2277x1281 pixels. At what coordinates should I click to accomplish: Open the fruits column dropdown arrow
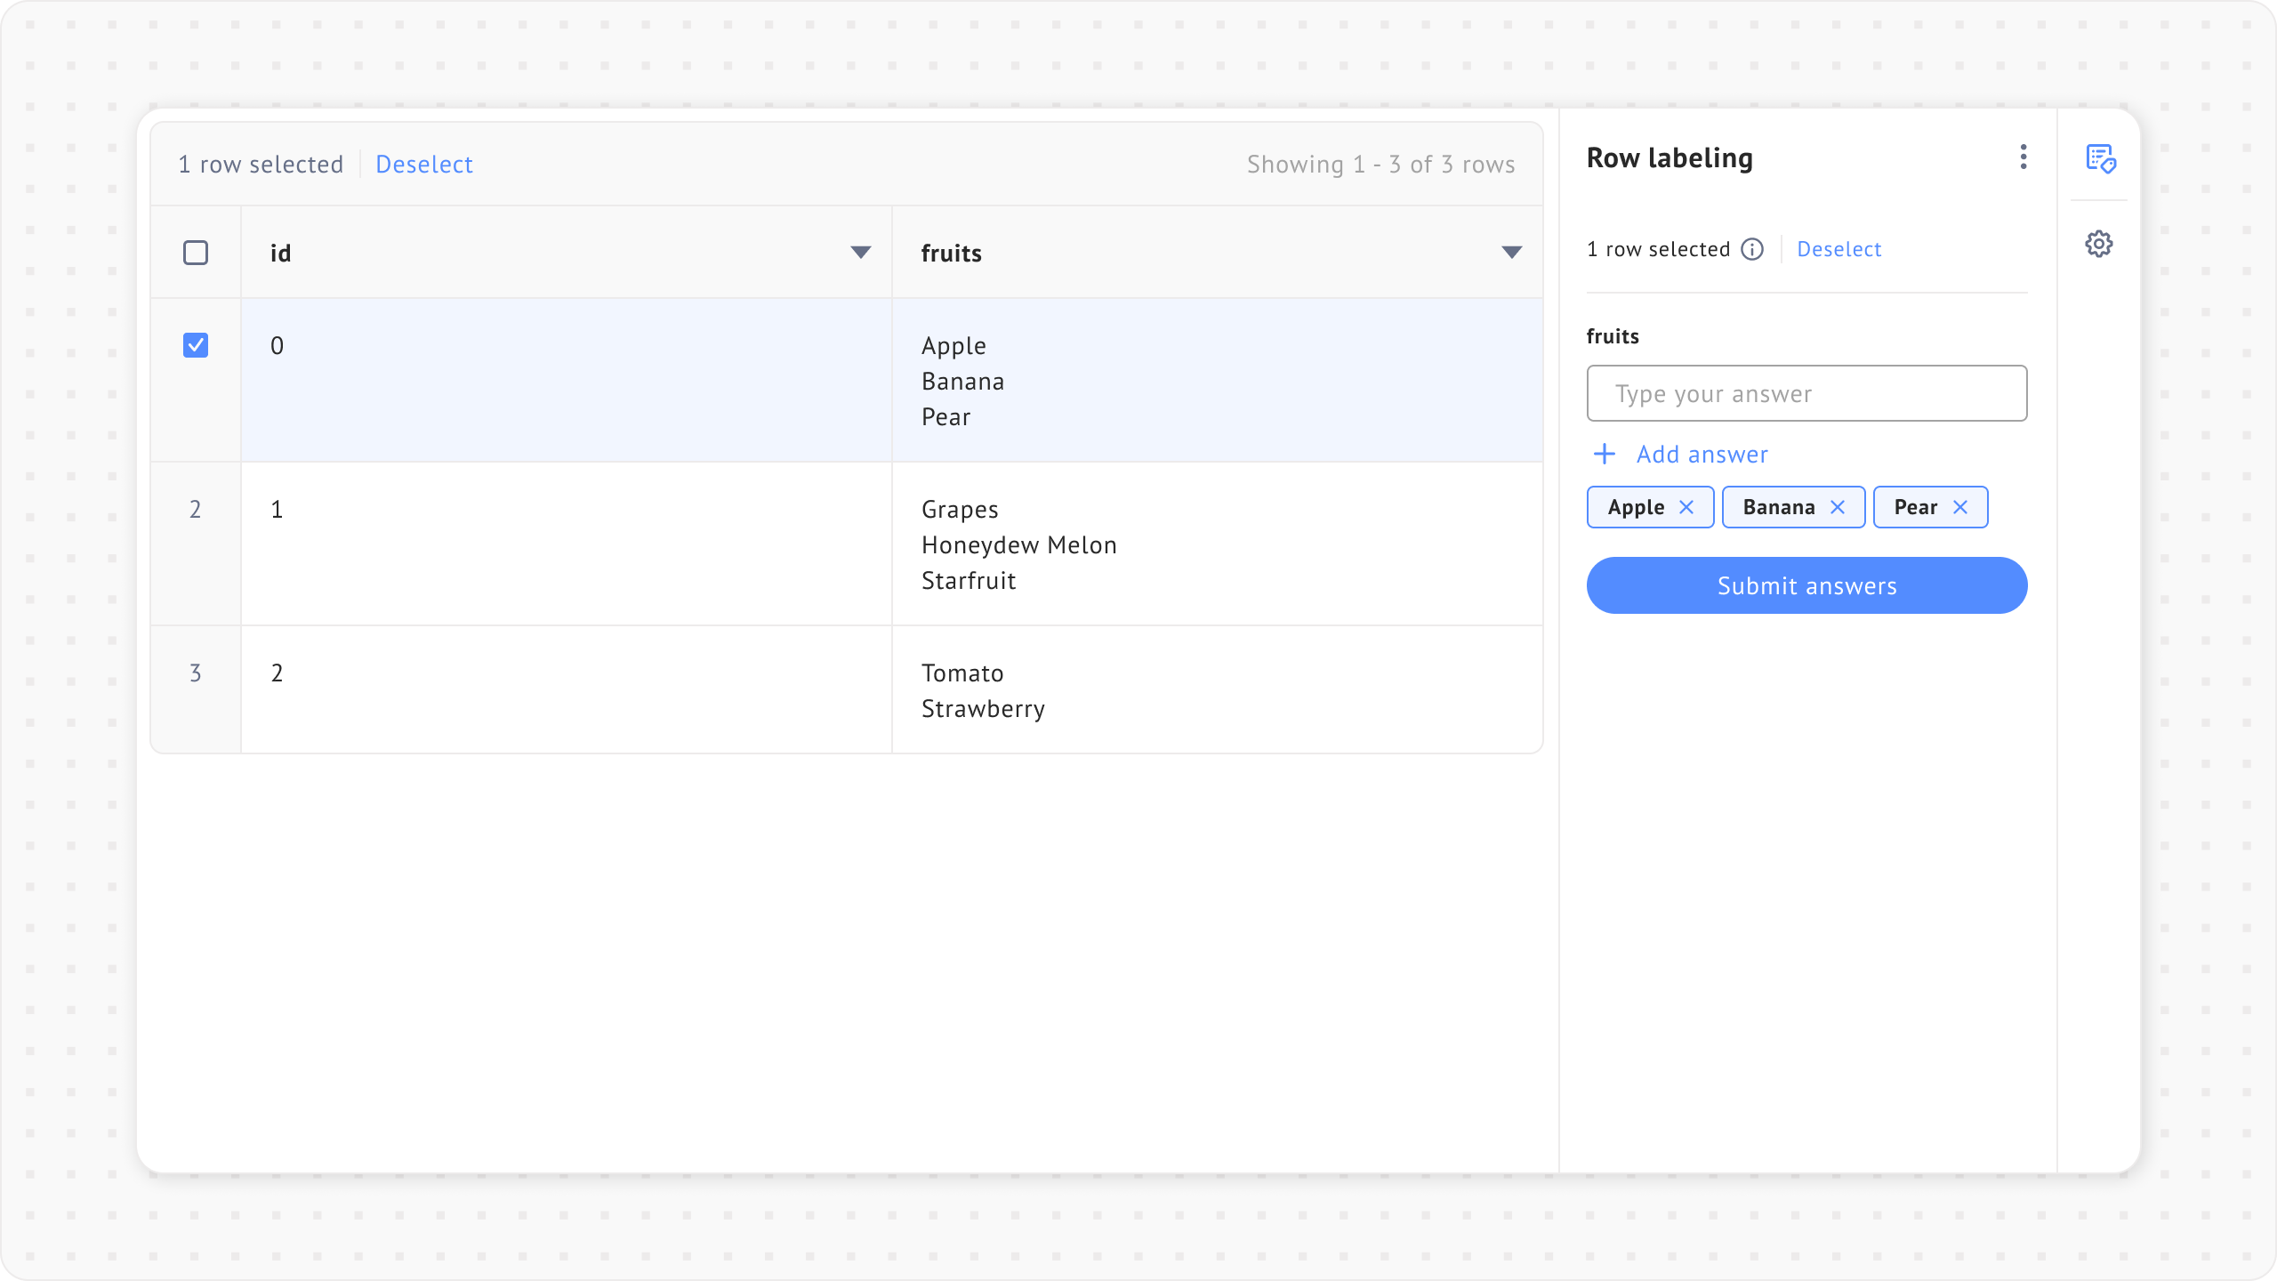click(x=1511, y=253)
